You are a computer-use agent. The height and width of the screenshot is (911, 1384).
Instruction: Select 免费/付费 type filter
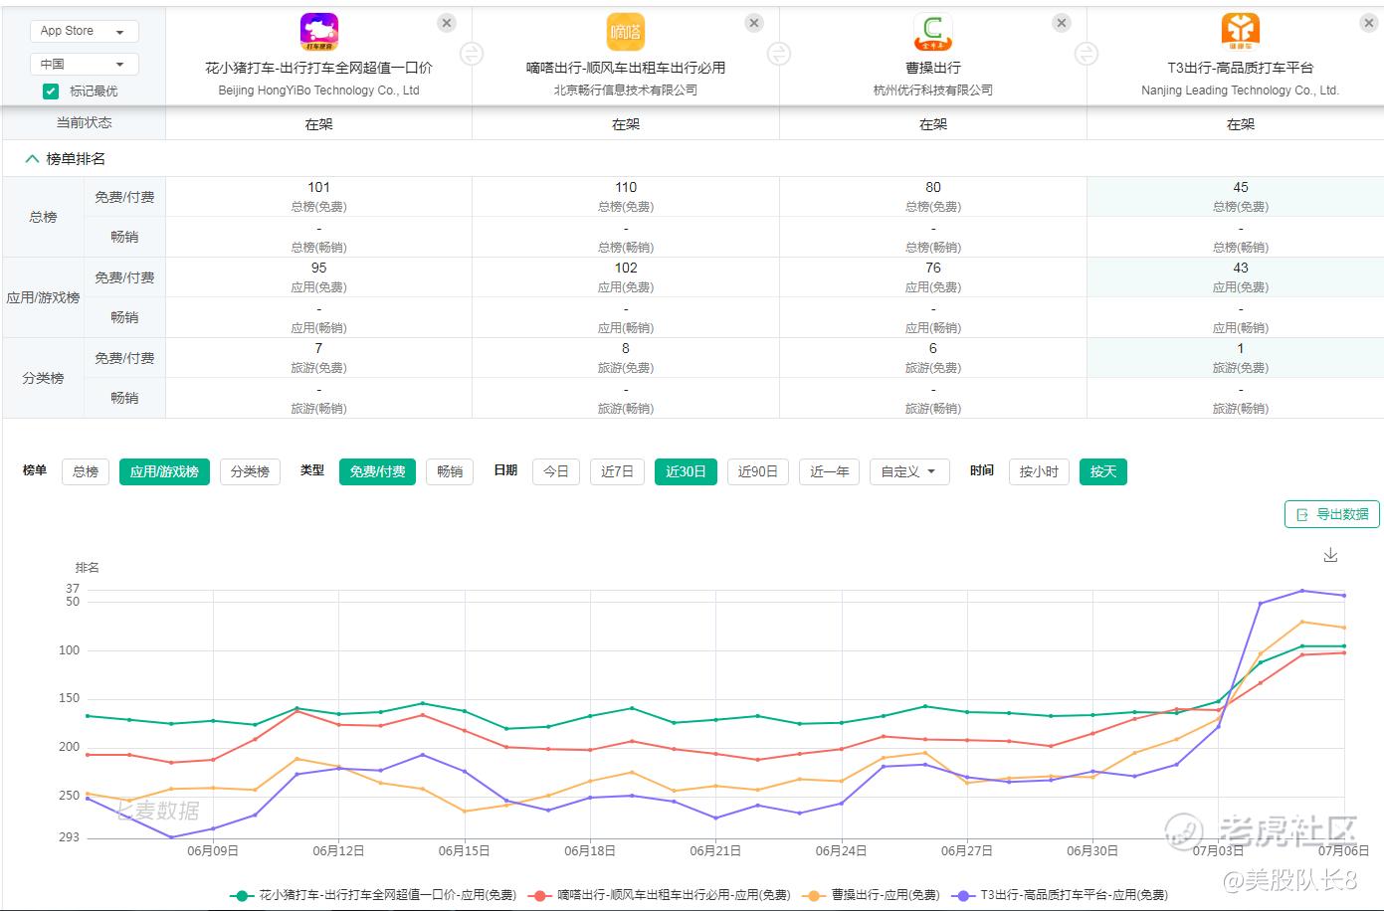377,471
